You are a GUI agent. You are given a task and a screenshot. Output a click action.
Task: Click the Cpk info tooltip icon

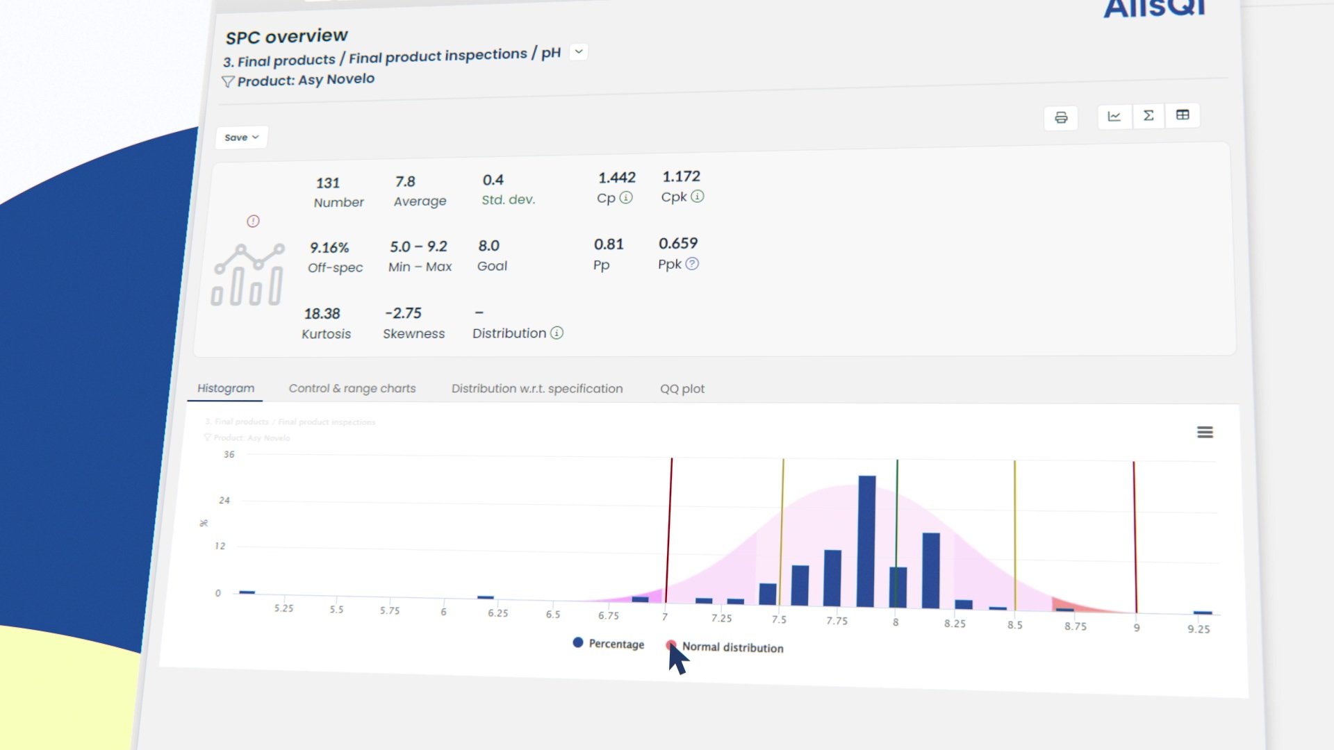click(x=699, y=197)
